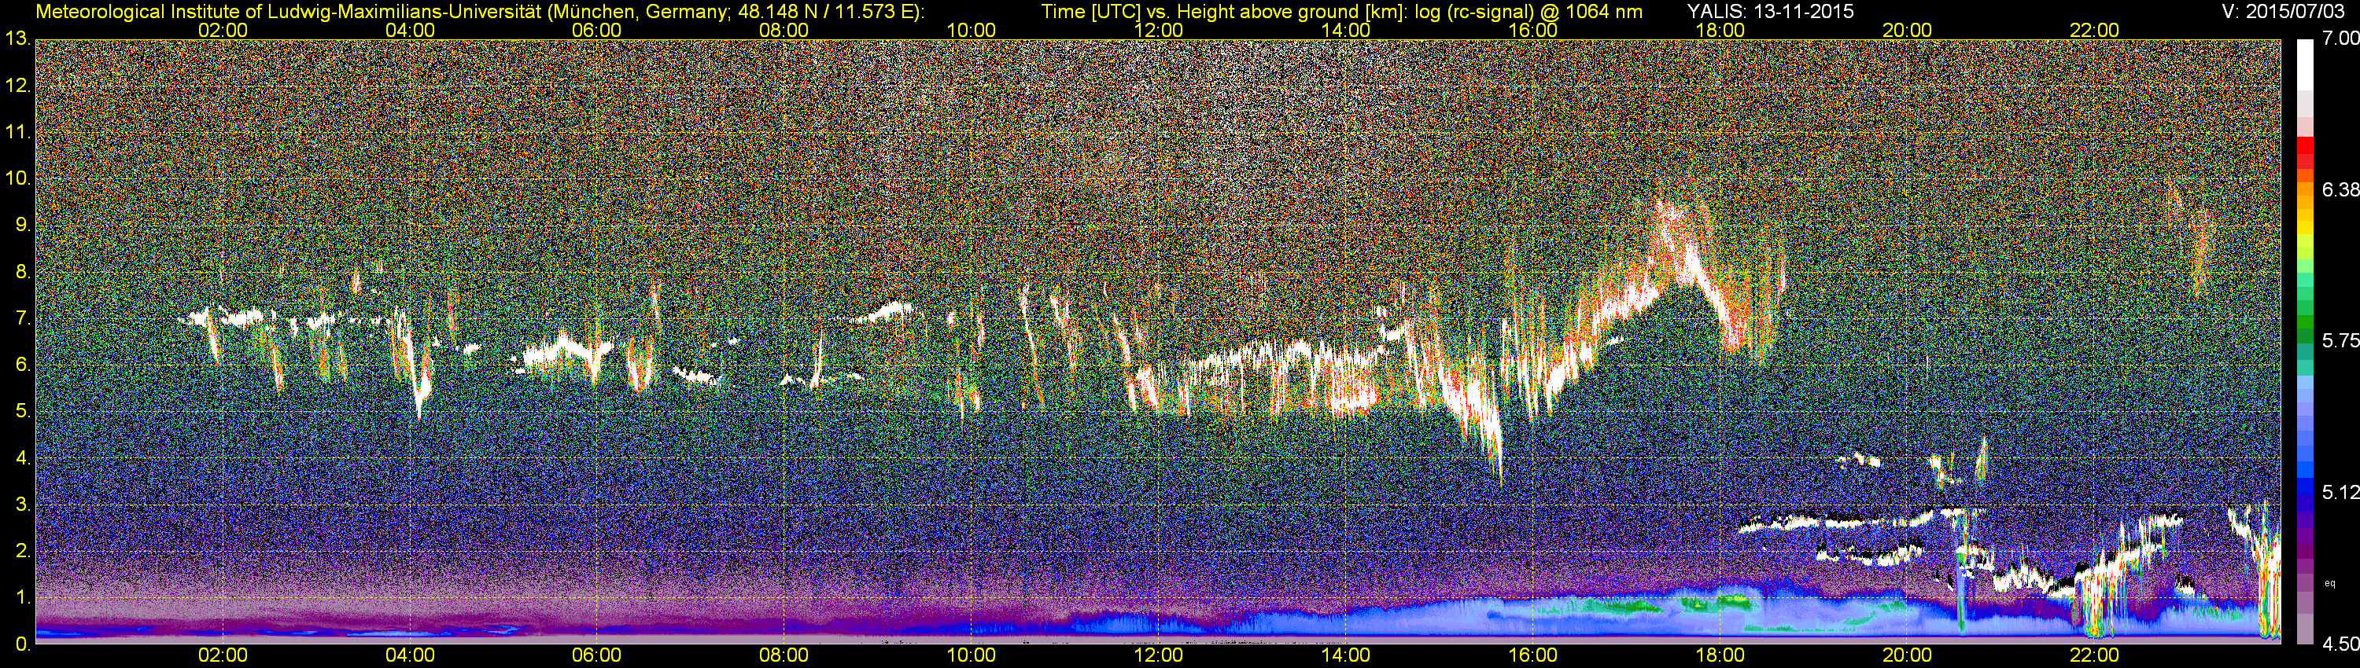Click the 16:00 label on the top time axis
The image size is (2360, 668).
pos(1532,30)
